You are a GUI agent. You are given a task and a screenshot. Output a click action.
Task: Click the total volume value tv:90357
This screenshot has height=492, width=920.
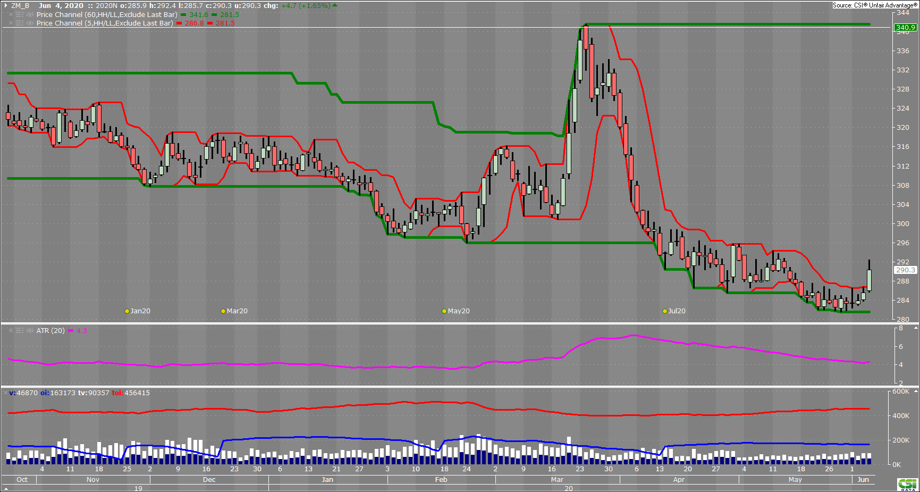coord(94,393)
